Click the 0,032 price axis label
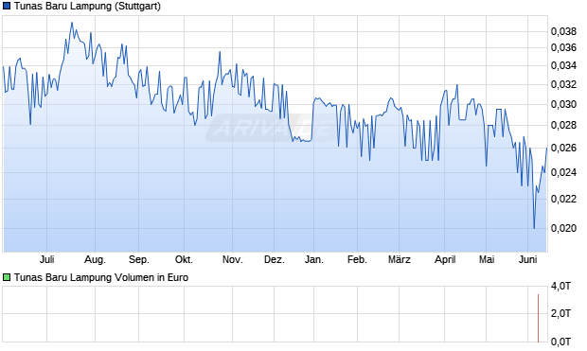This screenshot has height=351, width=587. (563, 84)
